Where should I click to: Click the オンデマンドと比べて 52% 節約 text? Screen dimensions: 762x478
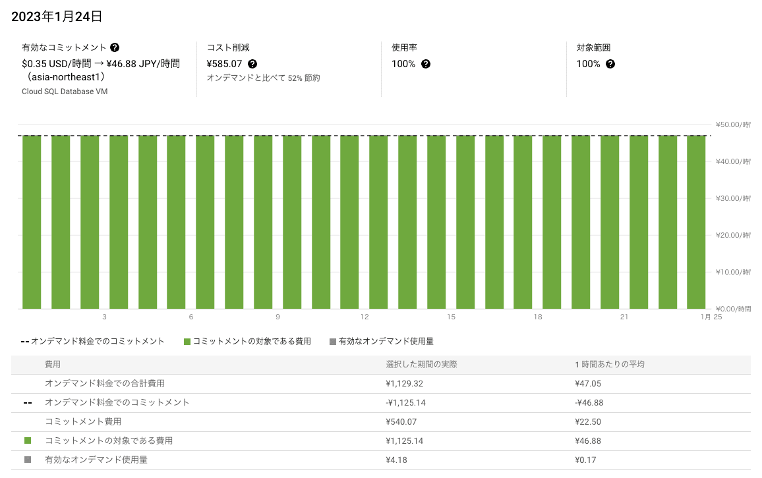click(x=264, y=78)
